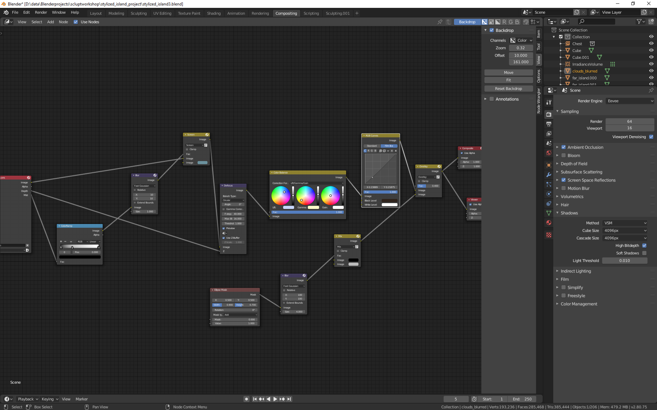Click the Color Balance Fac slider
This screenshot has height=410, width=657.
pos(307,212)
